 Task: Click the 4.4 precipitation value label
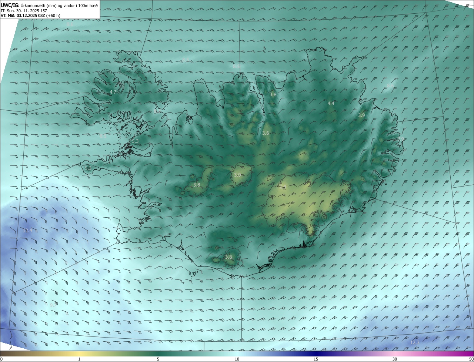tap(331, 104)
